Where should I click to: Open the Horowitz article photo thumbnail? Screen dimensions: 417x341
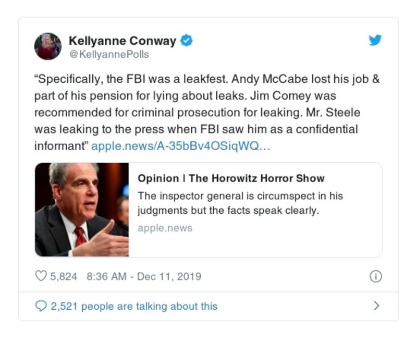pyautogui.click(x=82, y=210)
